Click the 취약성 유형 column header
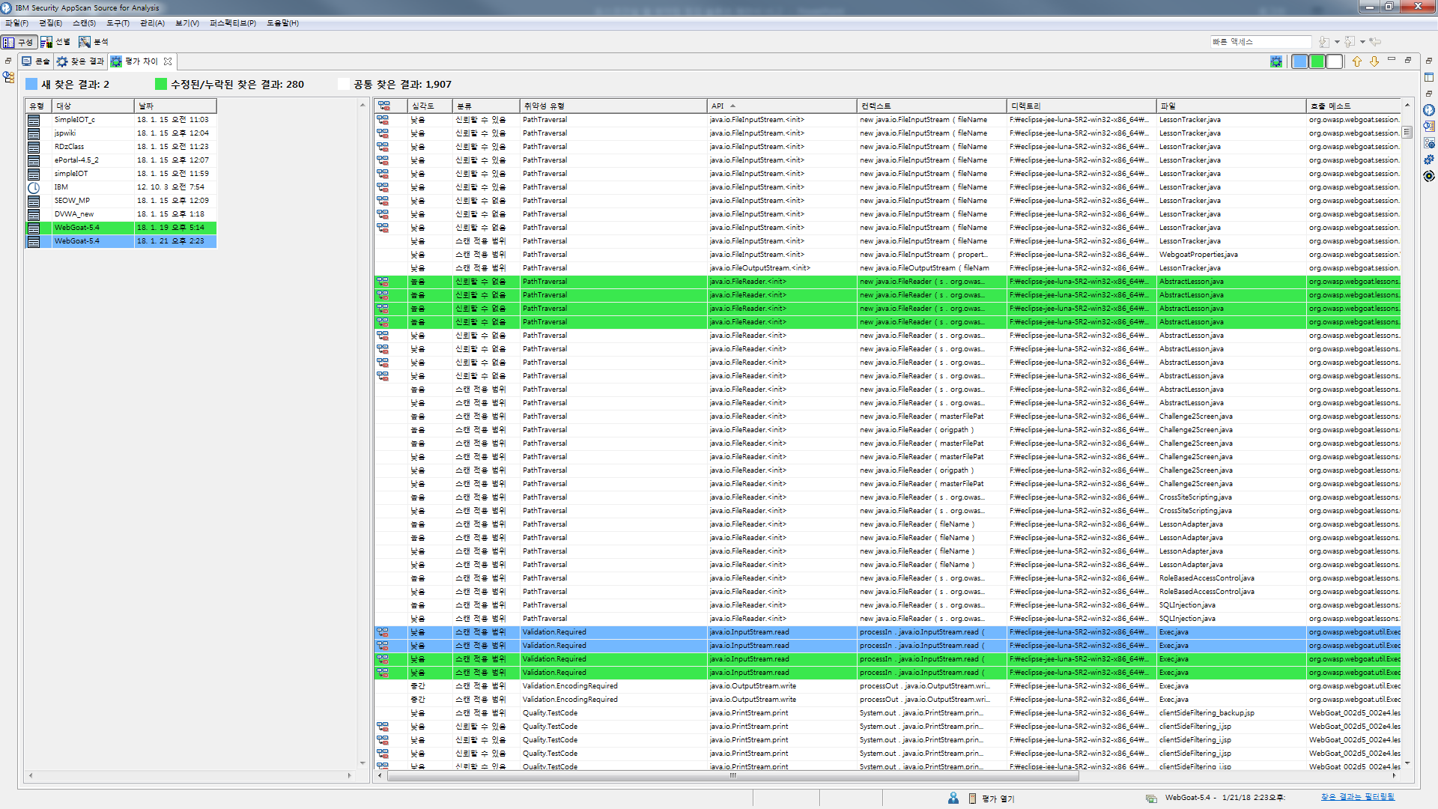Image resolution: width=1438 pixels, height=809 pixels. (613, 106)
